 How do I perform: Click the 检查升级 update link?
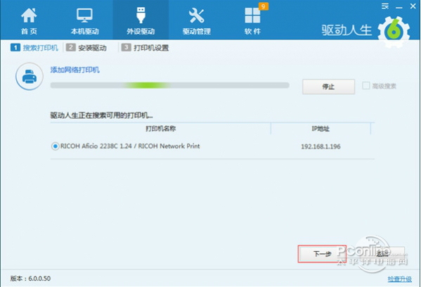click(399, 279)
